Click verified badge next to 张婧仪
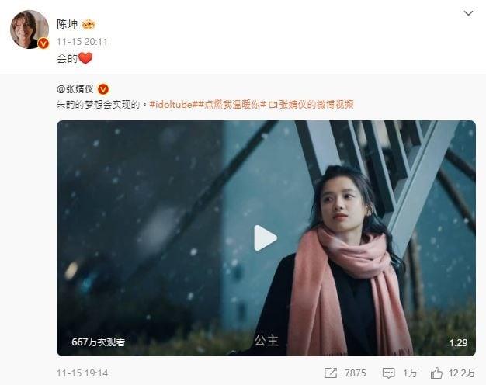 [x=103, y=89]
